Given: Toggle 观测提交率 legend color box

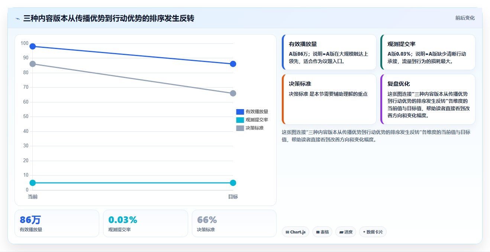Looking at the screenshot, I should [x=240, y=120].
